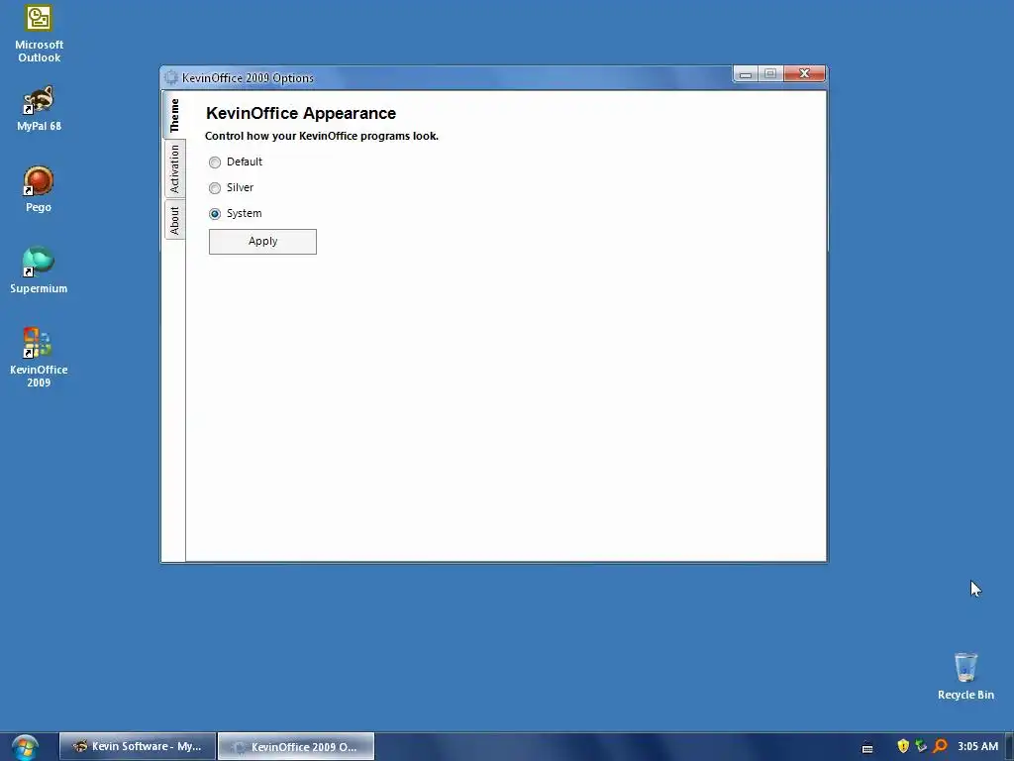
Task: Click the keyboard icon in system tray
Action: pos(867,747)
